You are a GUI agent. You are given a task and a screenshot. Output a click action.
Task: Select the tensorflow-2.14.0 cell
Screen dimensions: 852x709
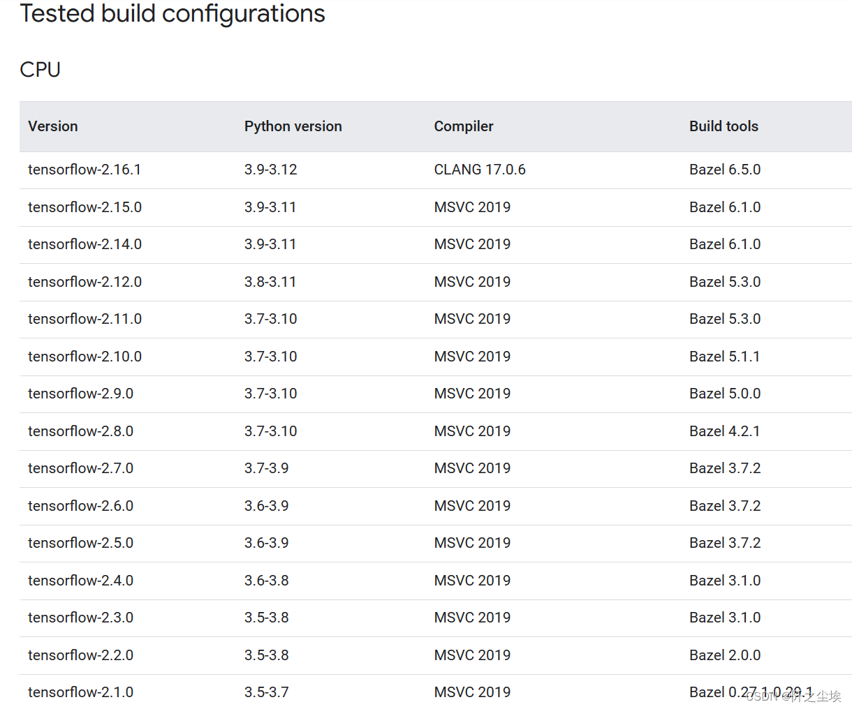(x=85, y=244)
